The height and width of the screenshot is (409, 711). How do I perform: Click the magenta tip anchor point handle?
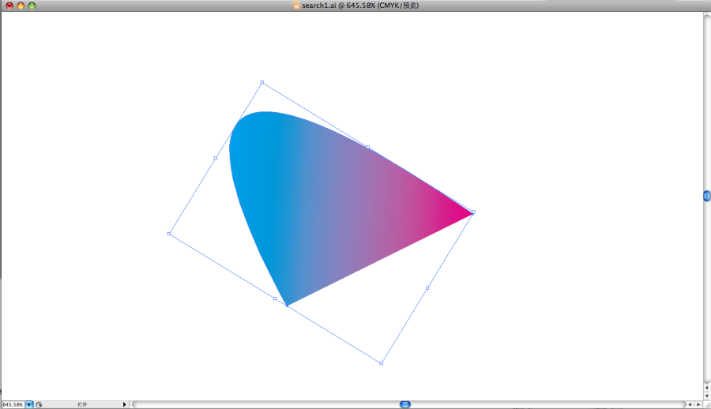473,212
